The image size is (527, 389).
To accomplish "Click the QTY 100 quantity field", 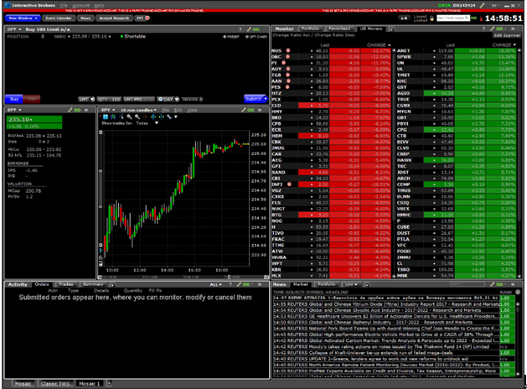I will (x=109, y=99).
